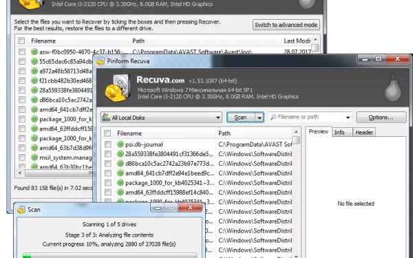
Task: Click the vertical scrollbar thumb in front file list
Action: pos(296,140)
